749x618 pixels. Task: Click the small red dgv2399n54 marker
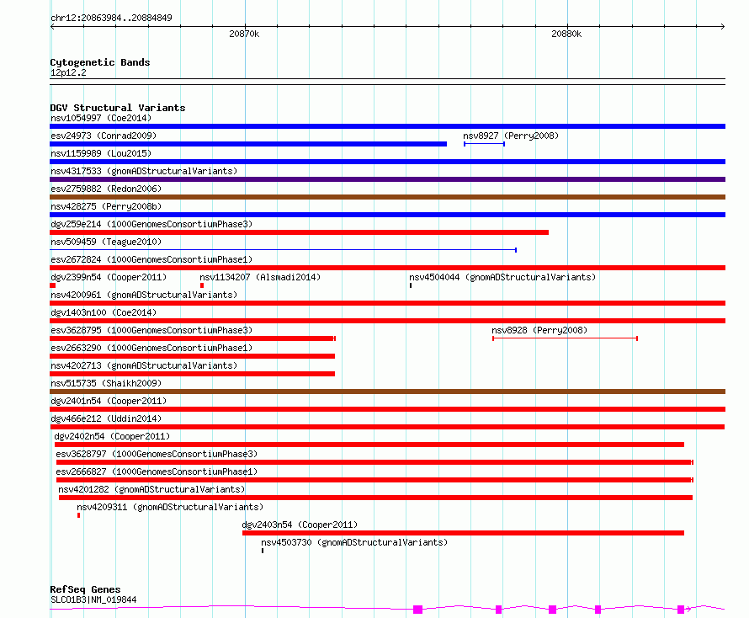52,285
